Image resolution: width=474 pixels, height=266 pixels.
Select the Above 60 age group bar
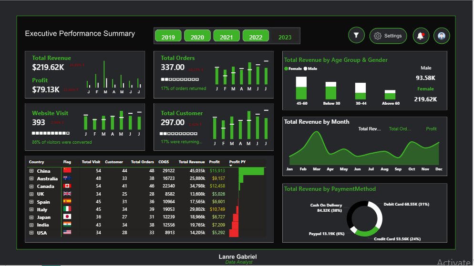(x=390, y=95)
